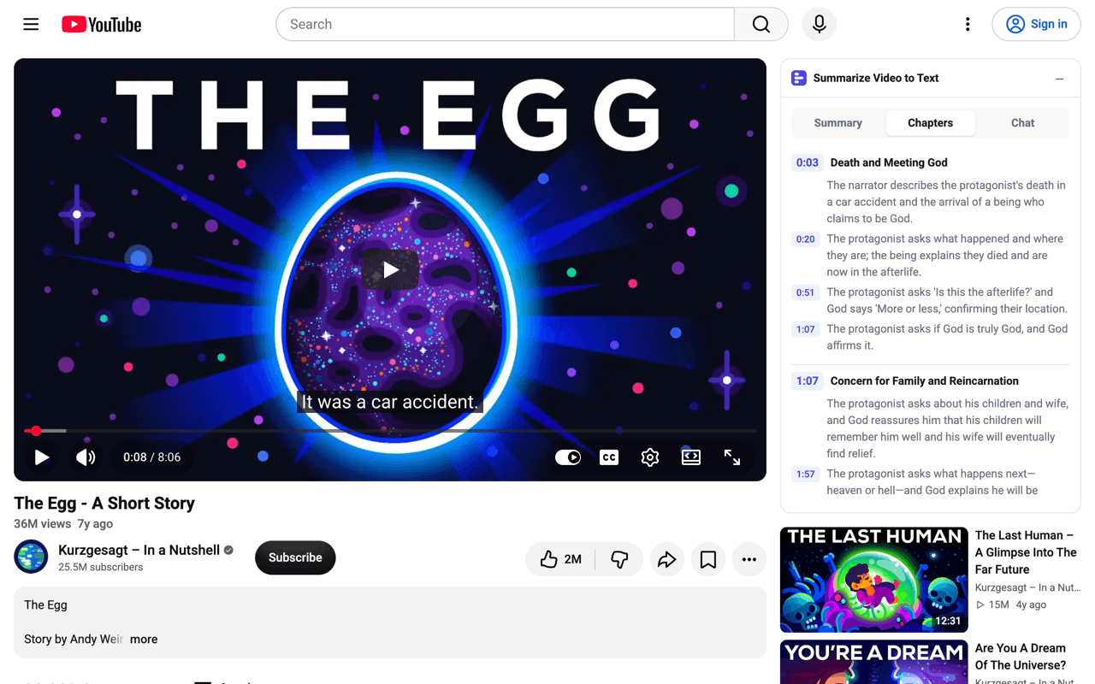The image size is (1095, 684).
Task: Click the Kurzgesagt verified badge
Action: pyautogui.click(x=228, y=550)
